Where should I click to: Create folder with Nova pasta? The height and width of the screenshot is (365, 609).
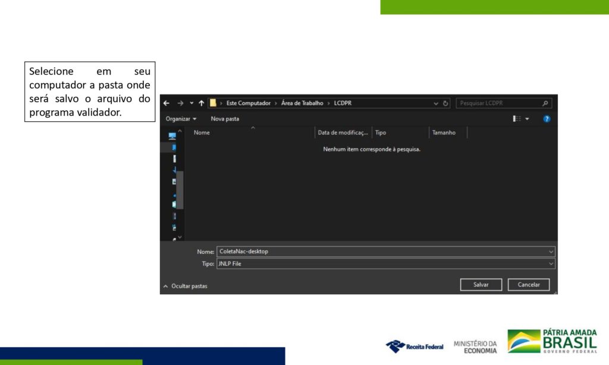click(225, 119)
